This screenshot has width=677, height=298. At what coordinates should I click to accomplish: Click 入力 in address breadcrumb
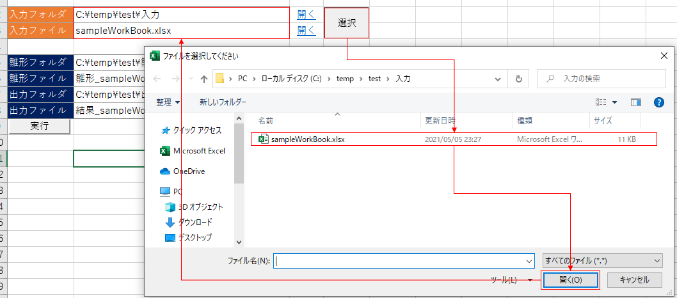pyautogui.click(x=403, y=79)
